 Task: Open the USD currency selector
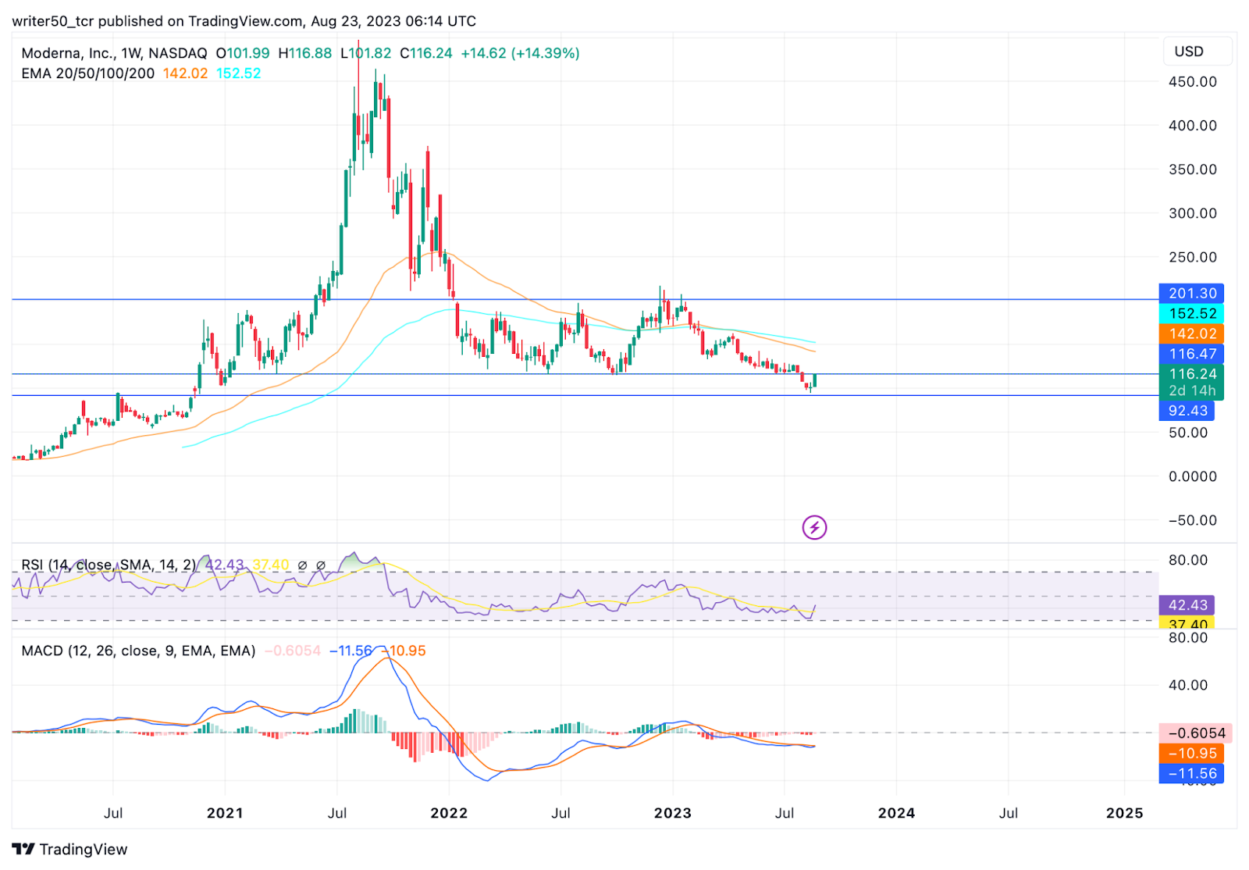tap(1197, 52)
